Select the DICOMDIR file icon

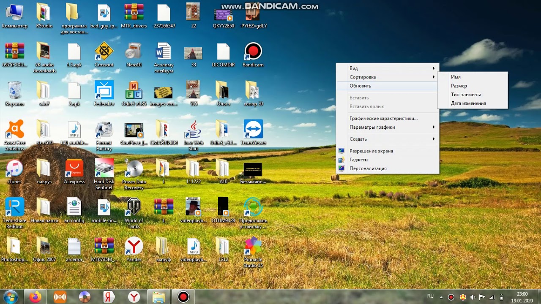tap(223, 55)
